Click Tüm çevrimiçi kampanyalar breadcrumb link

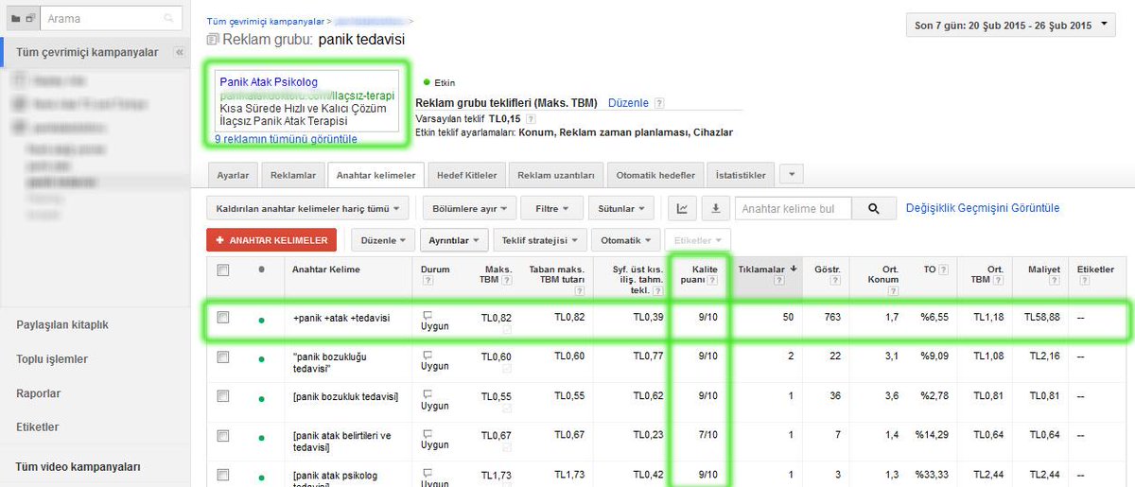267,20
